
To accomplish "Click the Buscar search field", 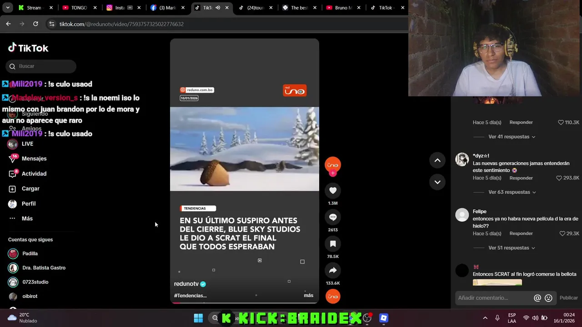I will pos(41,66).
